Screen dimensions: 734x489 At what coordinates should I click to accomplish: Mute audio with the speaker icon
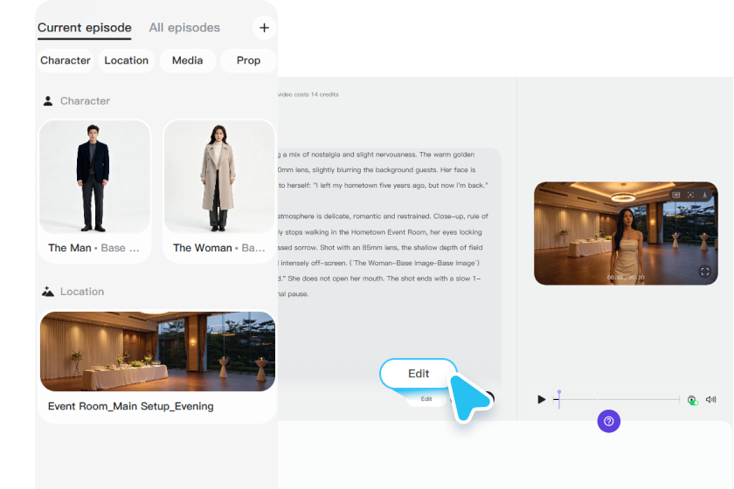click(x=711, y=399)
